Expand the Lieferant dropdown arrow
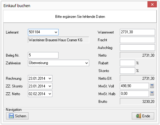The height and width of the screenshot is (125, 160). click(x=56, y=32)
